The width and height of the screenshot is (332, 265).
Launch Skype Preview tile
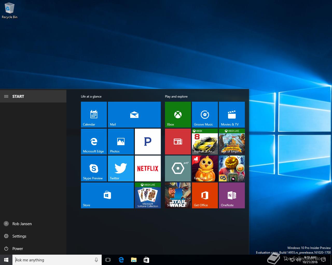(94, 168)
